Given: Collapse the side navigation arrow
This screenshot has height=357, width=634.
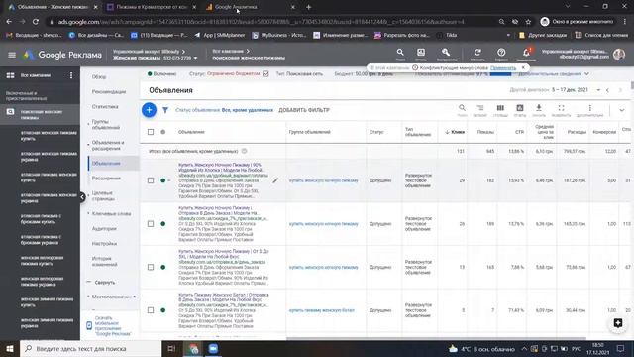Looking at the screenshot, I should 82,197.
